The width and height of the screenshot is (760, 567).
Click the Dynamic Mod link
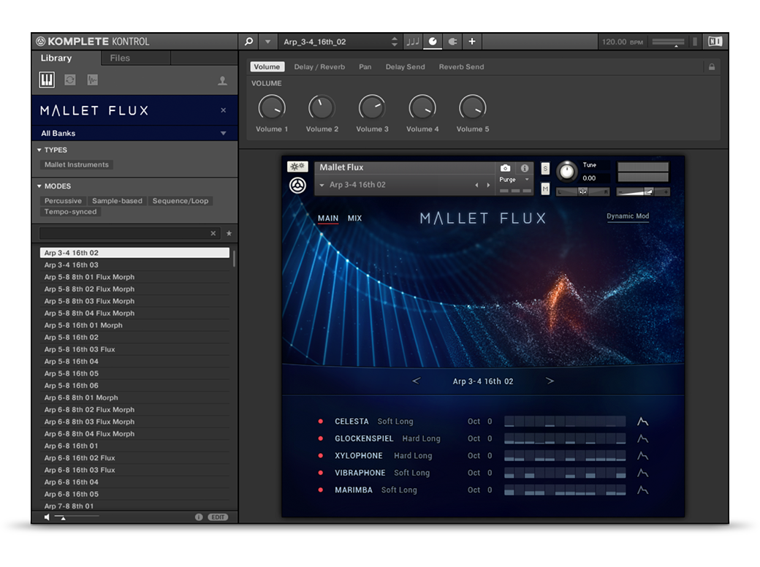pyautogui.click(x=628, y=216)
